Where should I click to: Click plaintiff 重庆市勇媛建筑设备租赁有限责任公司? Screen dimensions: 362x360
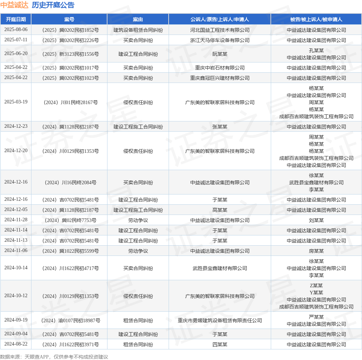pos(220,320)
